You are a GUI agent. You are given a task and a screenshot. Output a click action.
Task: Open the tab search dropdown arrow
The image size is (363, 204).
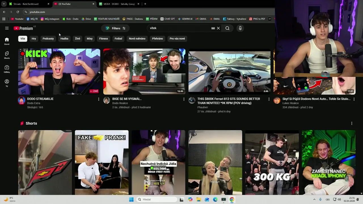(x=4, y=4)
